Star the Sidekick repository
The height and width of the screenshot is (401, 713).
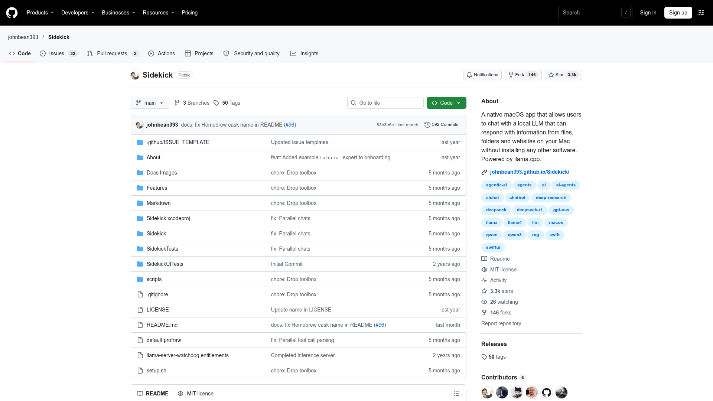[x=563, y=75]
